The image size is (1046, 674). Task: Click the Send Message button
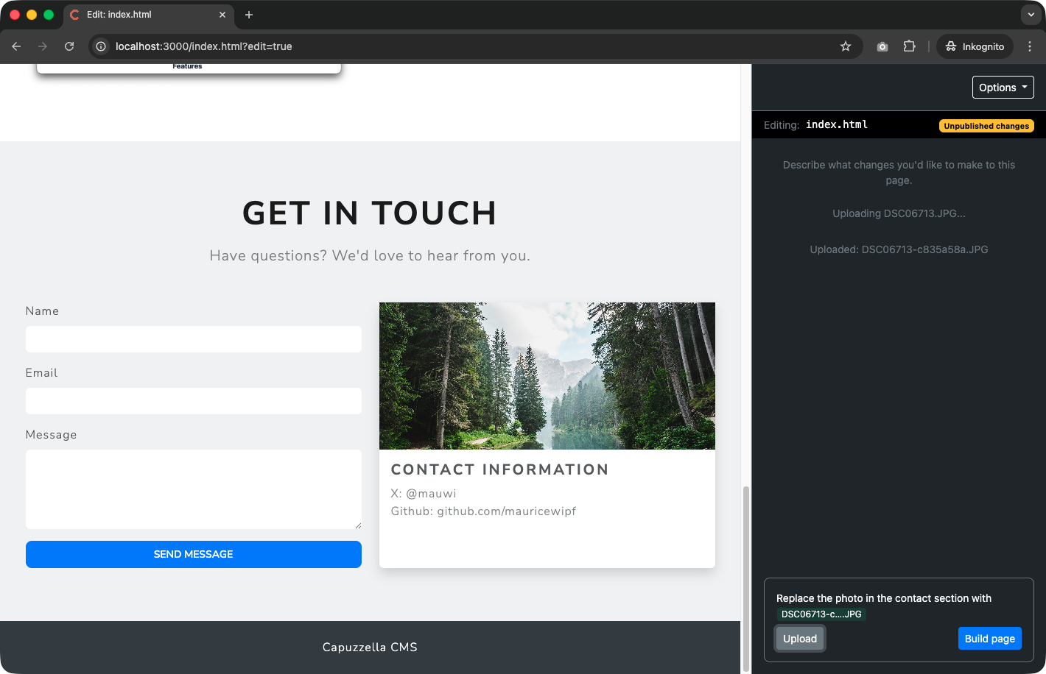point(193,554)
